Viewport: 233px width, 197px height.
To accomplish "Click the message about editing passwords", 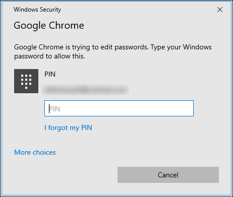I will click(113, 51).
